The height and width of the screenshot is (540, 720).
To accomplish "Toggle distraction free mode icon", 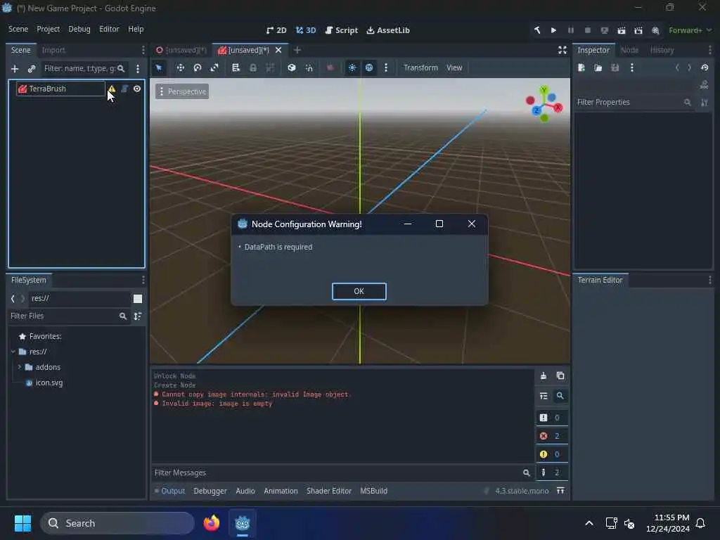I will (x=562, y=50).
